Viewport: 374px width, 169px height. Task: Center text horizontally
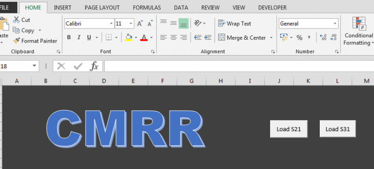click(x=173, y=37)
